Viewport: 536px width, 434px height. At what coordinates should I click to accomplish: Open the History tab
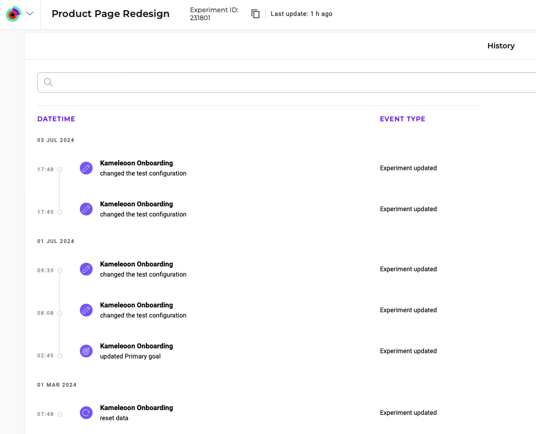point(500,46)
